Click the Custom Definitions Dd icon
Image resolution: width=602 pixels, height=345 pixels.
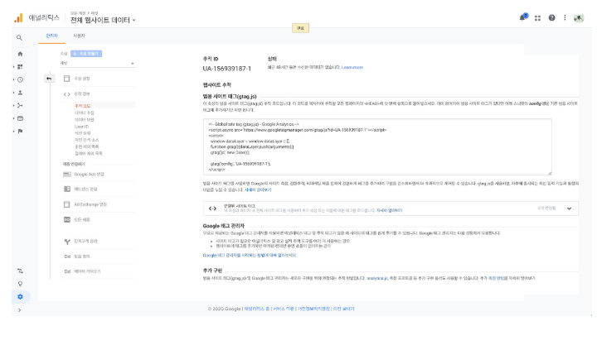(67, 256)
